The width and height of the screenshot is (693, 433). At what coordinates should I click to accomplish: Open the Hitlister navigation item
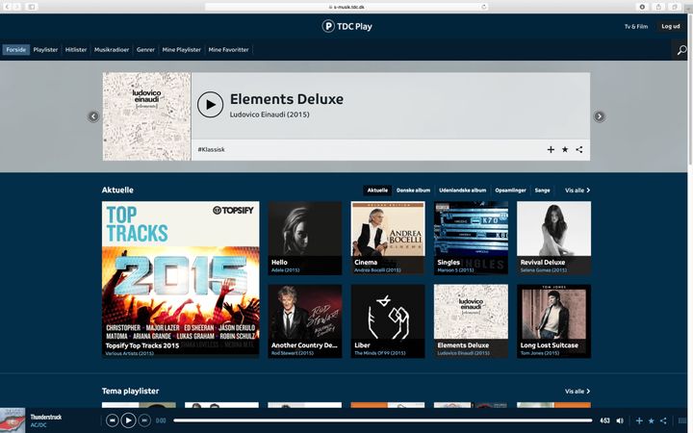click(76, 50)
